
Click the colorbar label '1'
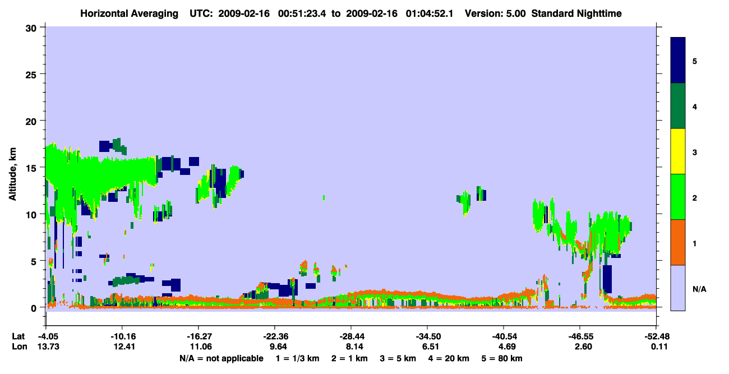coord(695,242)
